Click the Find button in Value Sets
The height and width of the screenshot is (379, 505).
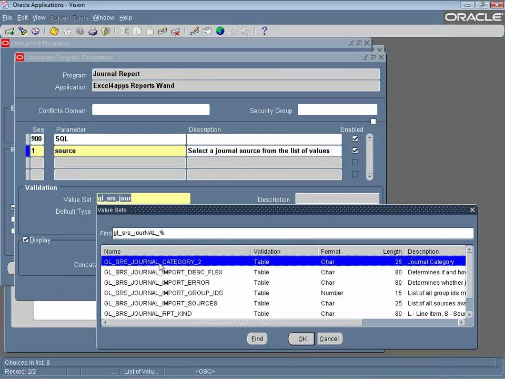click(257, 338)
